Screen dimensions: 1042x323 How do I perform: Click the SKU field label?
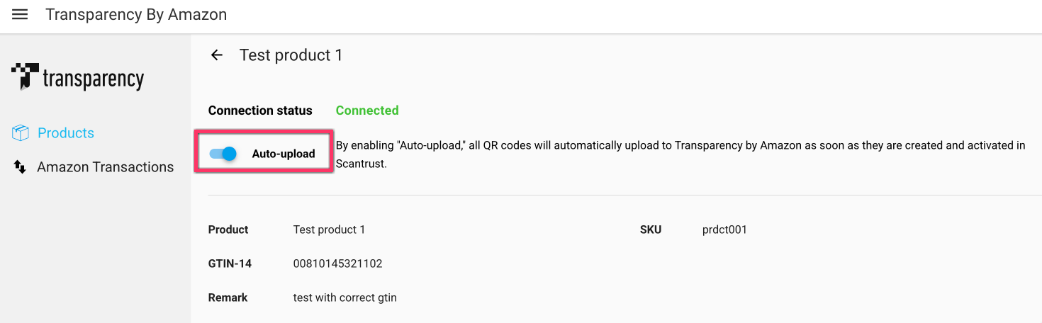(650, 229)
